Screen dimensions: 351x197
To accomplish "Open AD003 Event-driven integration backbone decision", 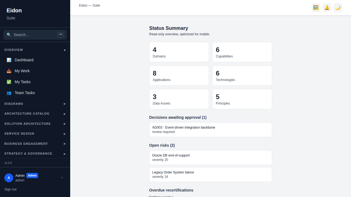I will click(211, 130).
